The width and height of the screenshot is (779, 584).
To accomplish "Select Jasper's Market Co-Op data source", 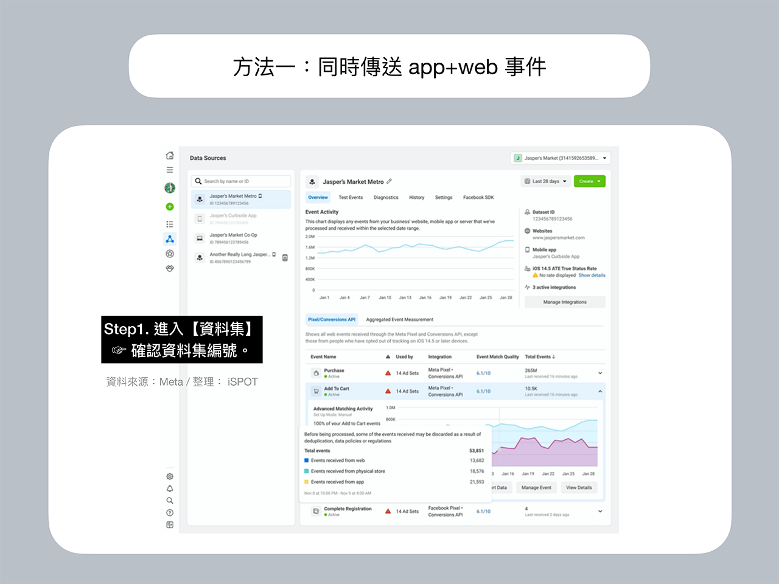I will click(241, 238).
